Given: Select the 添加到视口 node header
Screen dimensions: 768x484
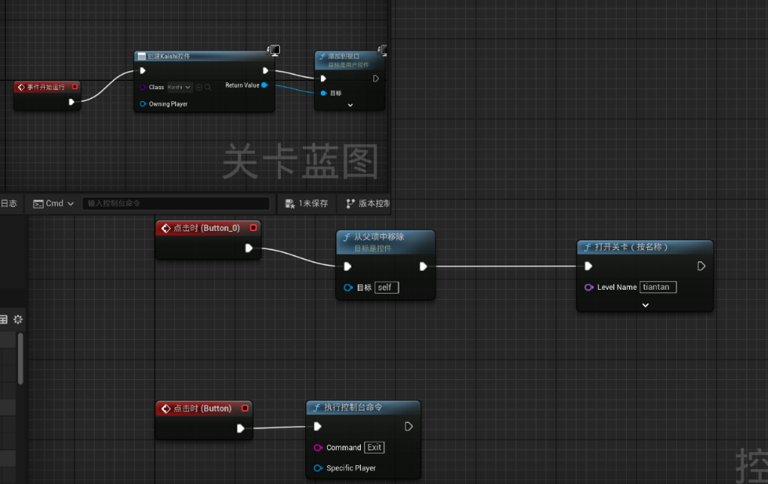Looking at the screenshot, I should 349,60.
